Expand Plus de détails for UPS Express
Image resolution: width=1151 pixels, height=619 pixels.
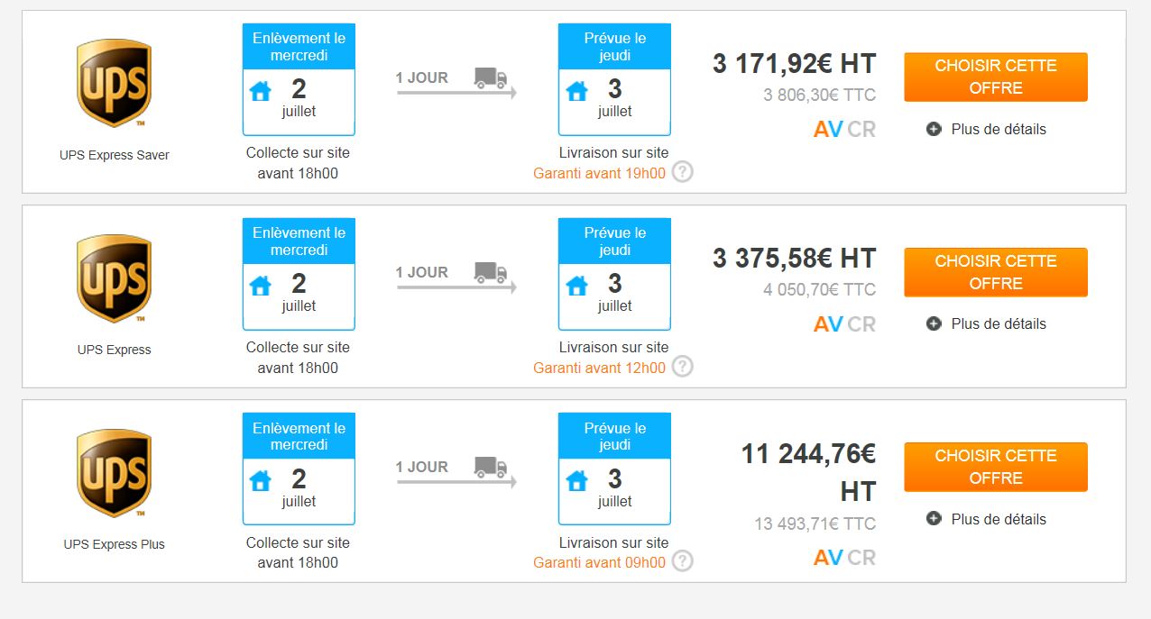987,324
